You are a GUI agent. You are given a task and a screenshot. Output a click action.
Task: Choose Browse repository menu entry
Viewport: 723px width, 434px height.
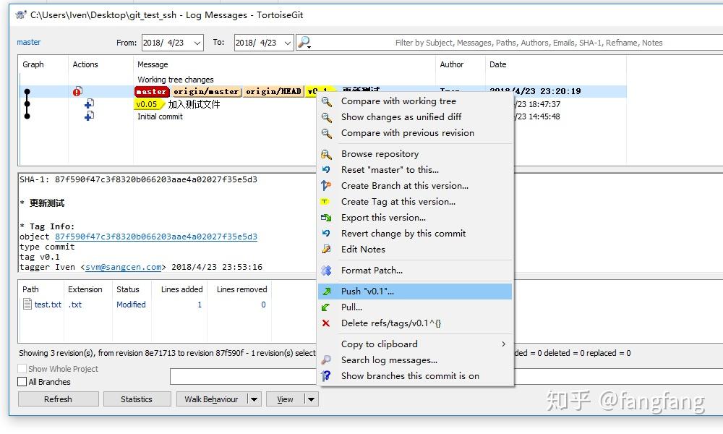click(x=415, y=154)
